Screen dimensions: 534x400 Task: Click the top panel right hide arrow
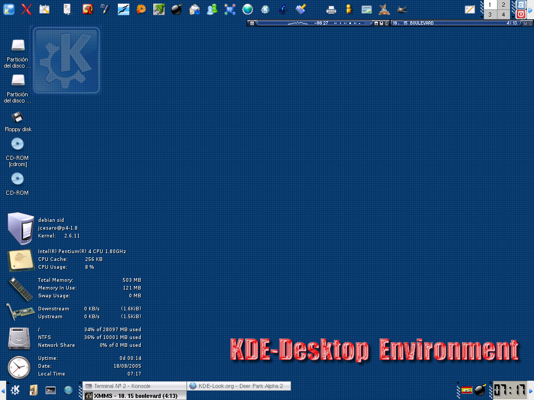coord(530,9)
